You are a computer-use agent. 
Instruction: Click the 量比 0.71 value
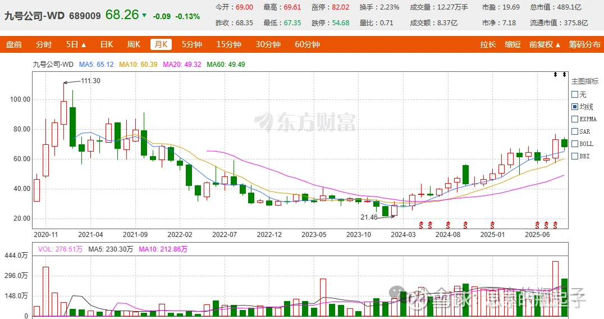(x=386, y=22)
